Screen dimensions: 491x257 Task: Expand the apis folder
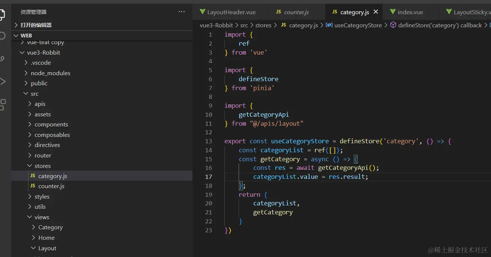click(40, 104)
